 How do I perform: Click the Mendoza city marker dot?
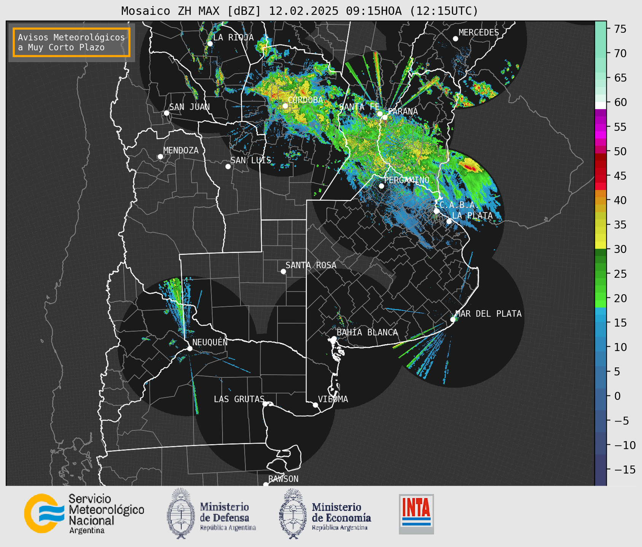pyautogui.click(x=160, y=157)
